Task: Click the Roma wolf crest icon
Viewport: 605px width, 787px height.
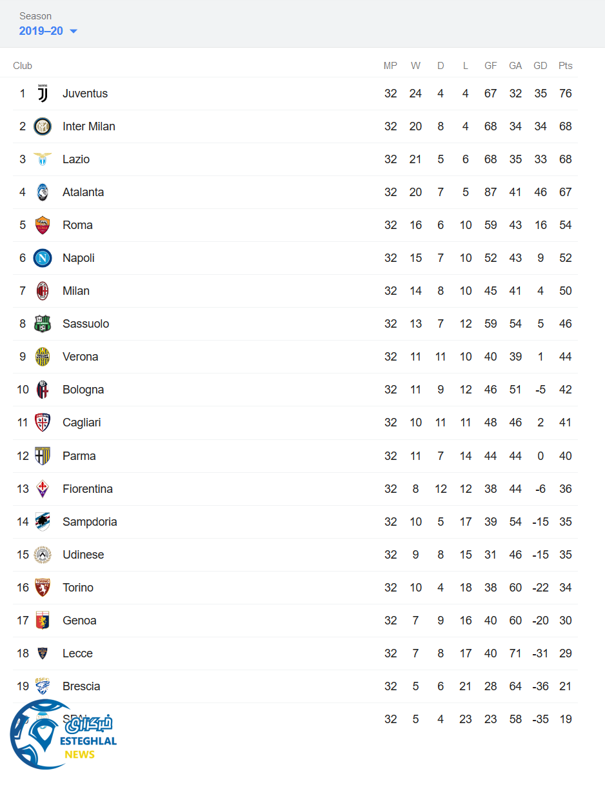Action: click(43, 225)
